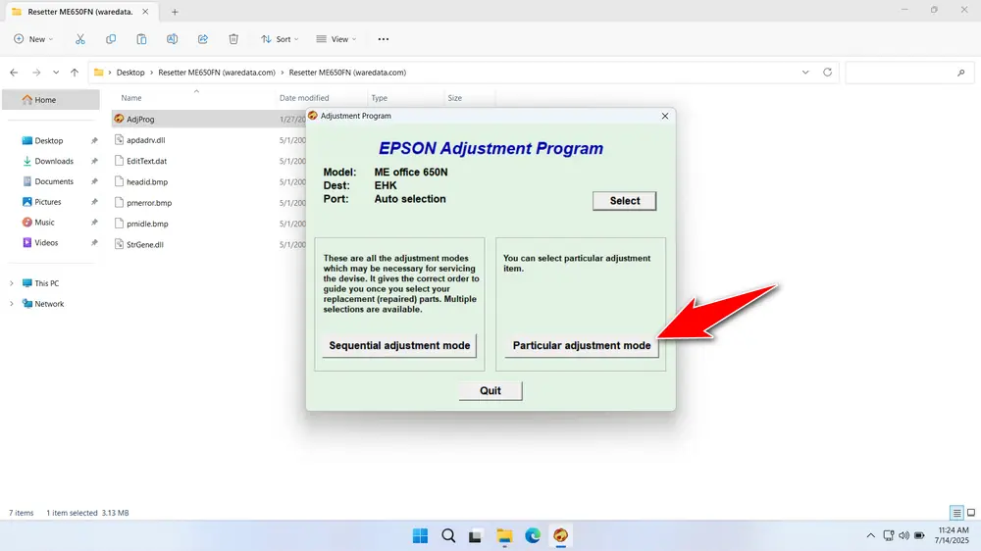Image resolution: width=981 pixels, height=551 pixels.
Task: Open the volume control in tray
Action: pos(904,536)
